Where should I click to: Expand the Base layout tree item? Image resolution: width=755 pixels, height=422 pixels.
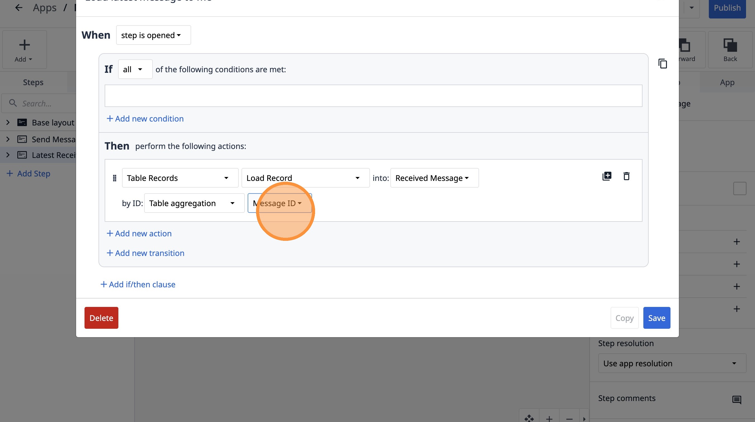8,122
